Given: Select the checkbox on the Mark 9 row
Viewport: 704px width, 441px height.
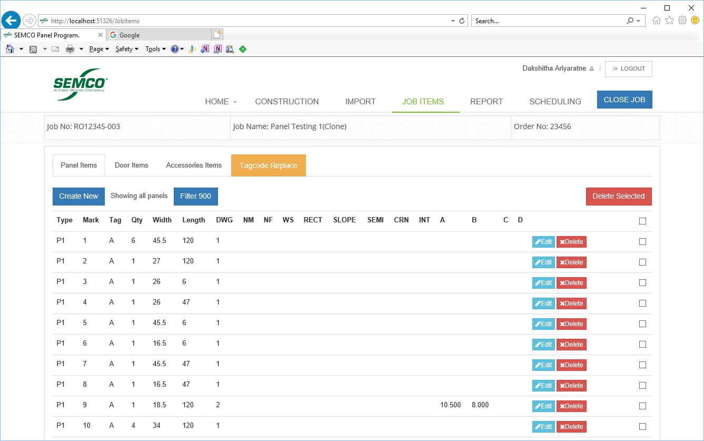Looking at the screenshot, I should point(642,406).
